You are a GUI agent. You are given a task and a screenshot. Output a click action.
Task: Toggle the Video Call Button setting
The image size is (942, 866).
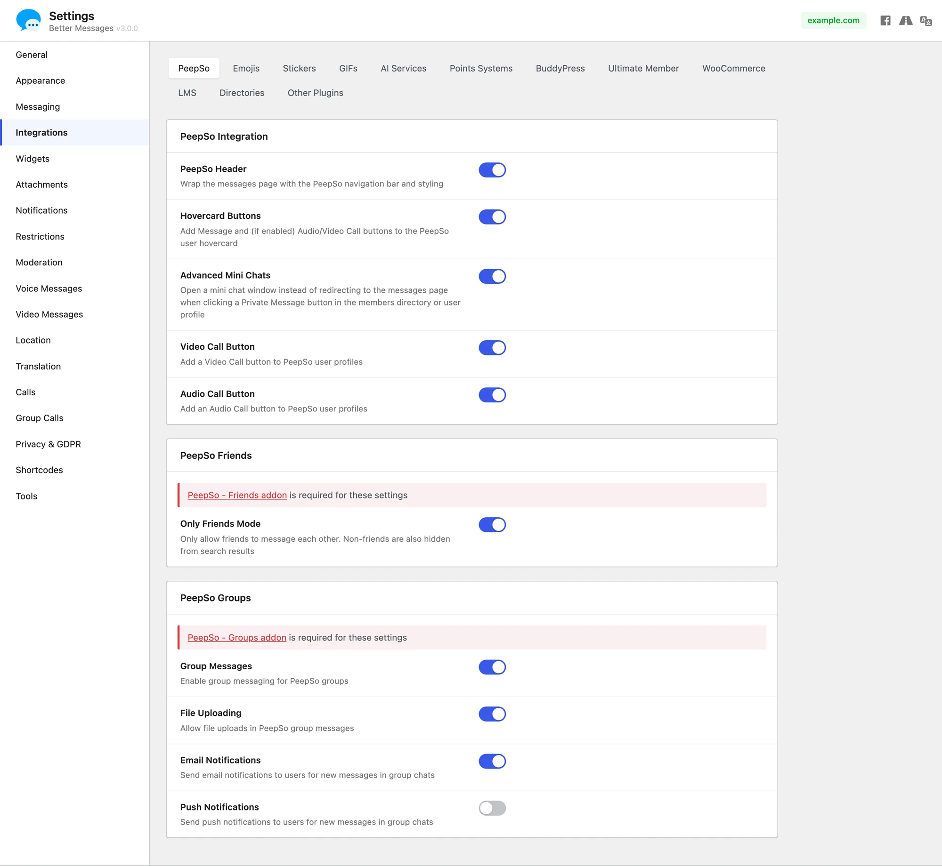[492, 348]
